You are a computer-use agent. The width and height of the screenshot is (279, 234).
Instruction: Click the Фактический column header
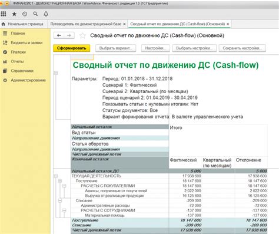click(183, 160)
